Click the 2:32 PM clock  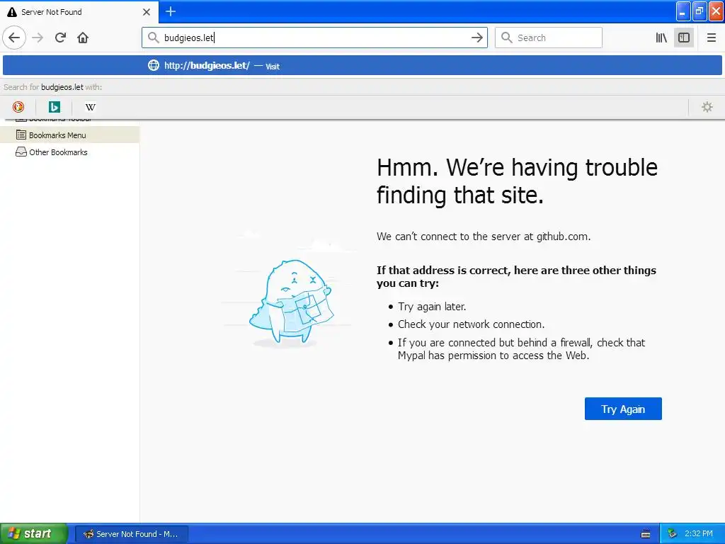[x=699, y=534]
